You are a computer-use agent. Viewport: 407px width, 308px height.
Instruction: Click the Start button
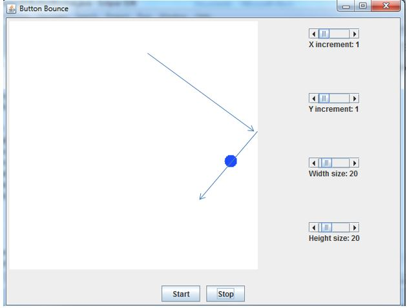point(181,293)
